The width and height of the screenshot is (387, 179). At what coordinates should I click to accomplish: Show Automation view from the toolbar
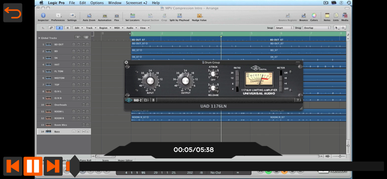(104, 17)
